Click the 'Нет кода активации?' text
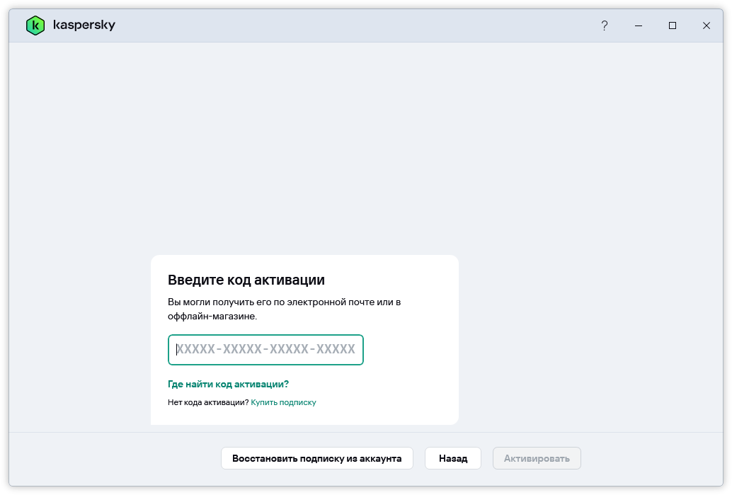This screenshot has width=732, height=495. tap(208, 402)
